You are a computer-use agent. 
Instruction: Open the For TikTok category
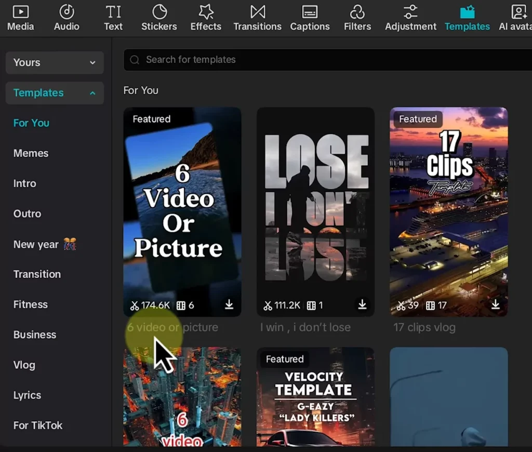point(38,426)
